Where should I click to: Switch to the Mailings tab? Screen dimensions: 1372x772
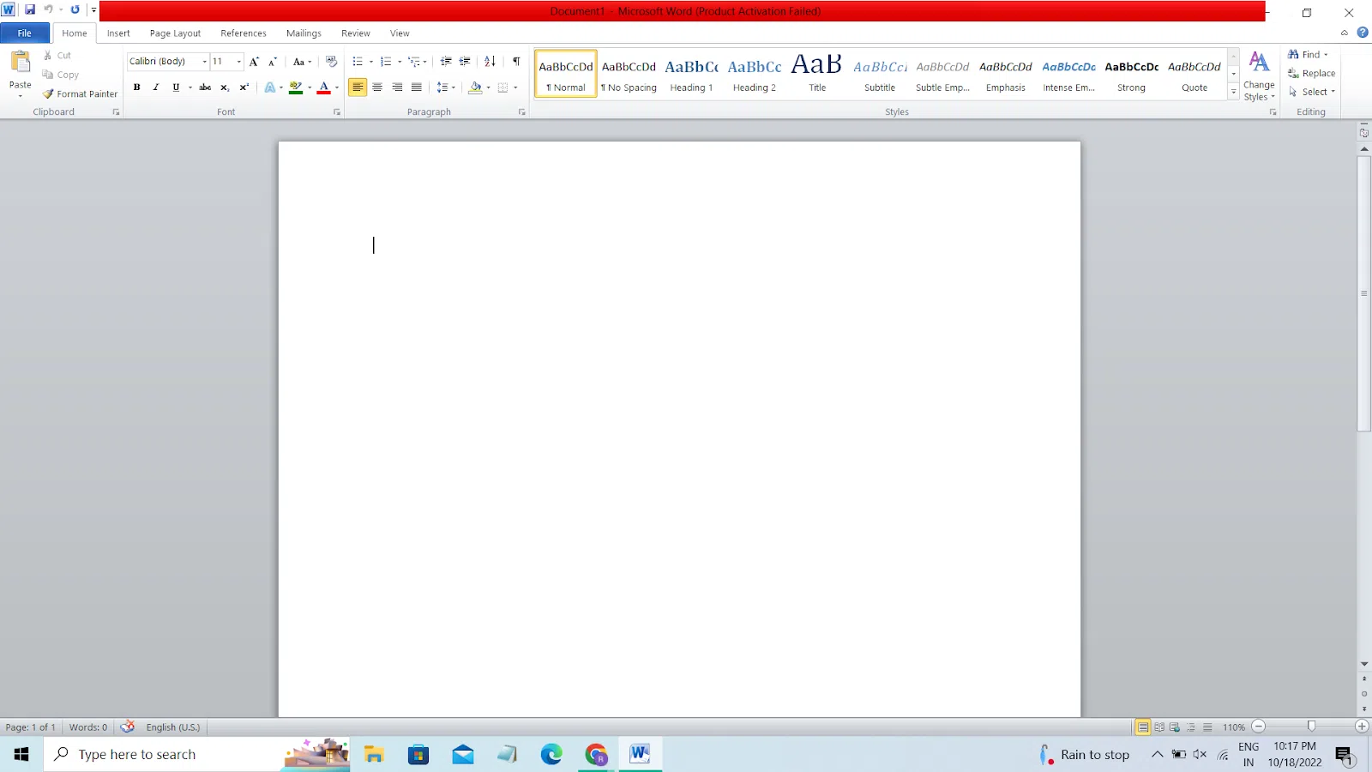point(304,33)
